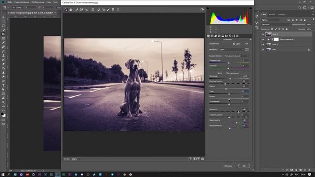This screenshot has height=177, width=315.
Task: Switch to the Контуры (Paths) tab
Action: (282, 14)
